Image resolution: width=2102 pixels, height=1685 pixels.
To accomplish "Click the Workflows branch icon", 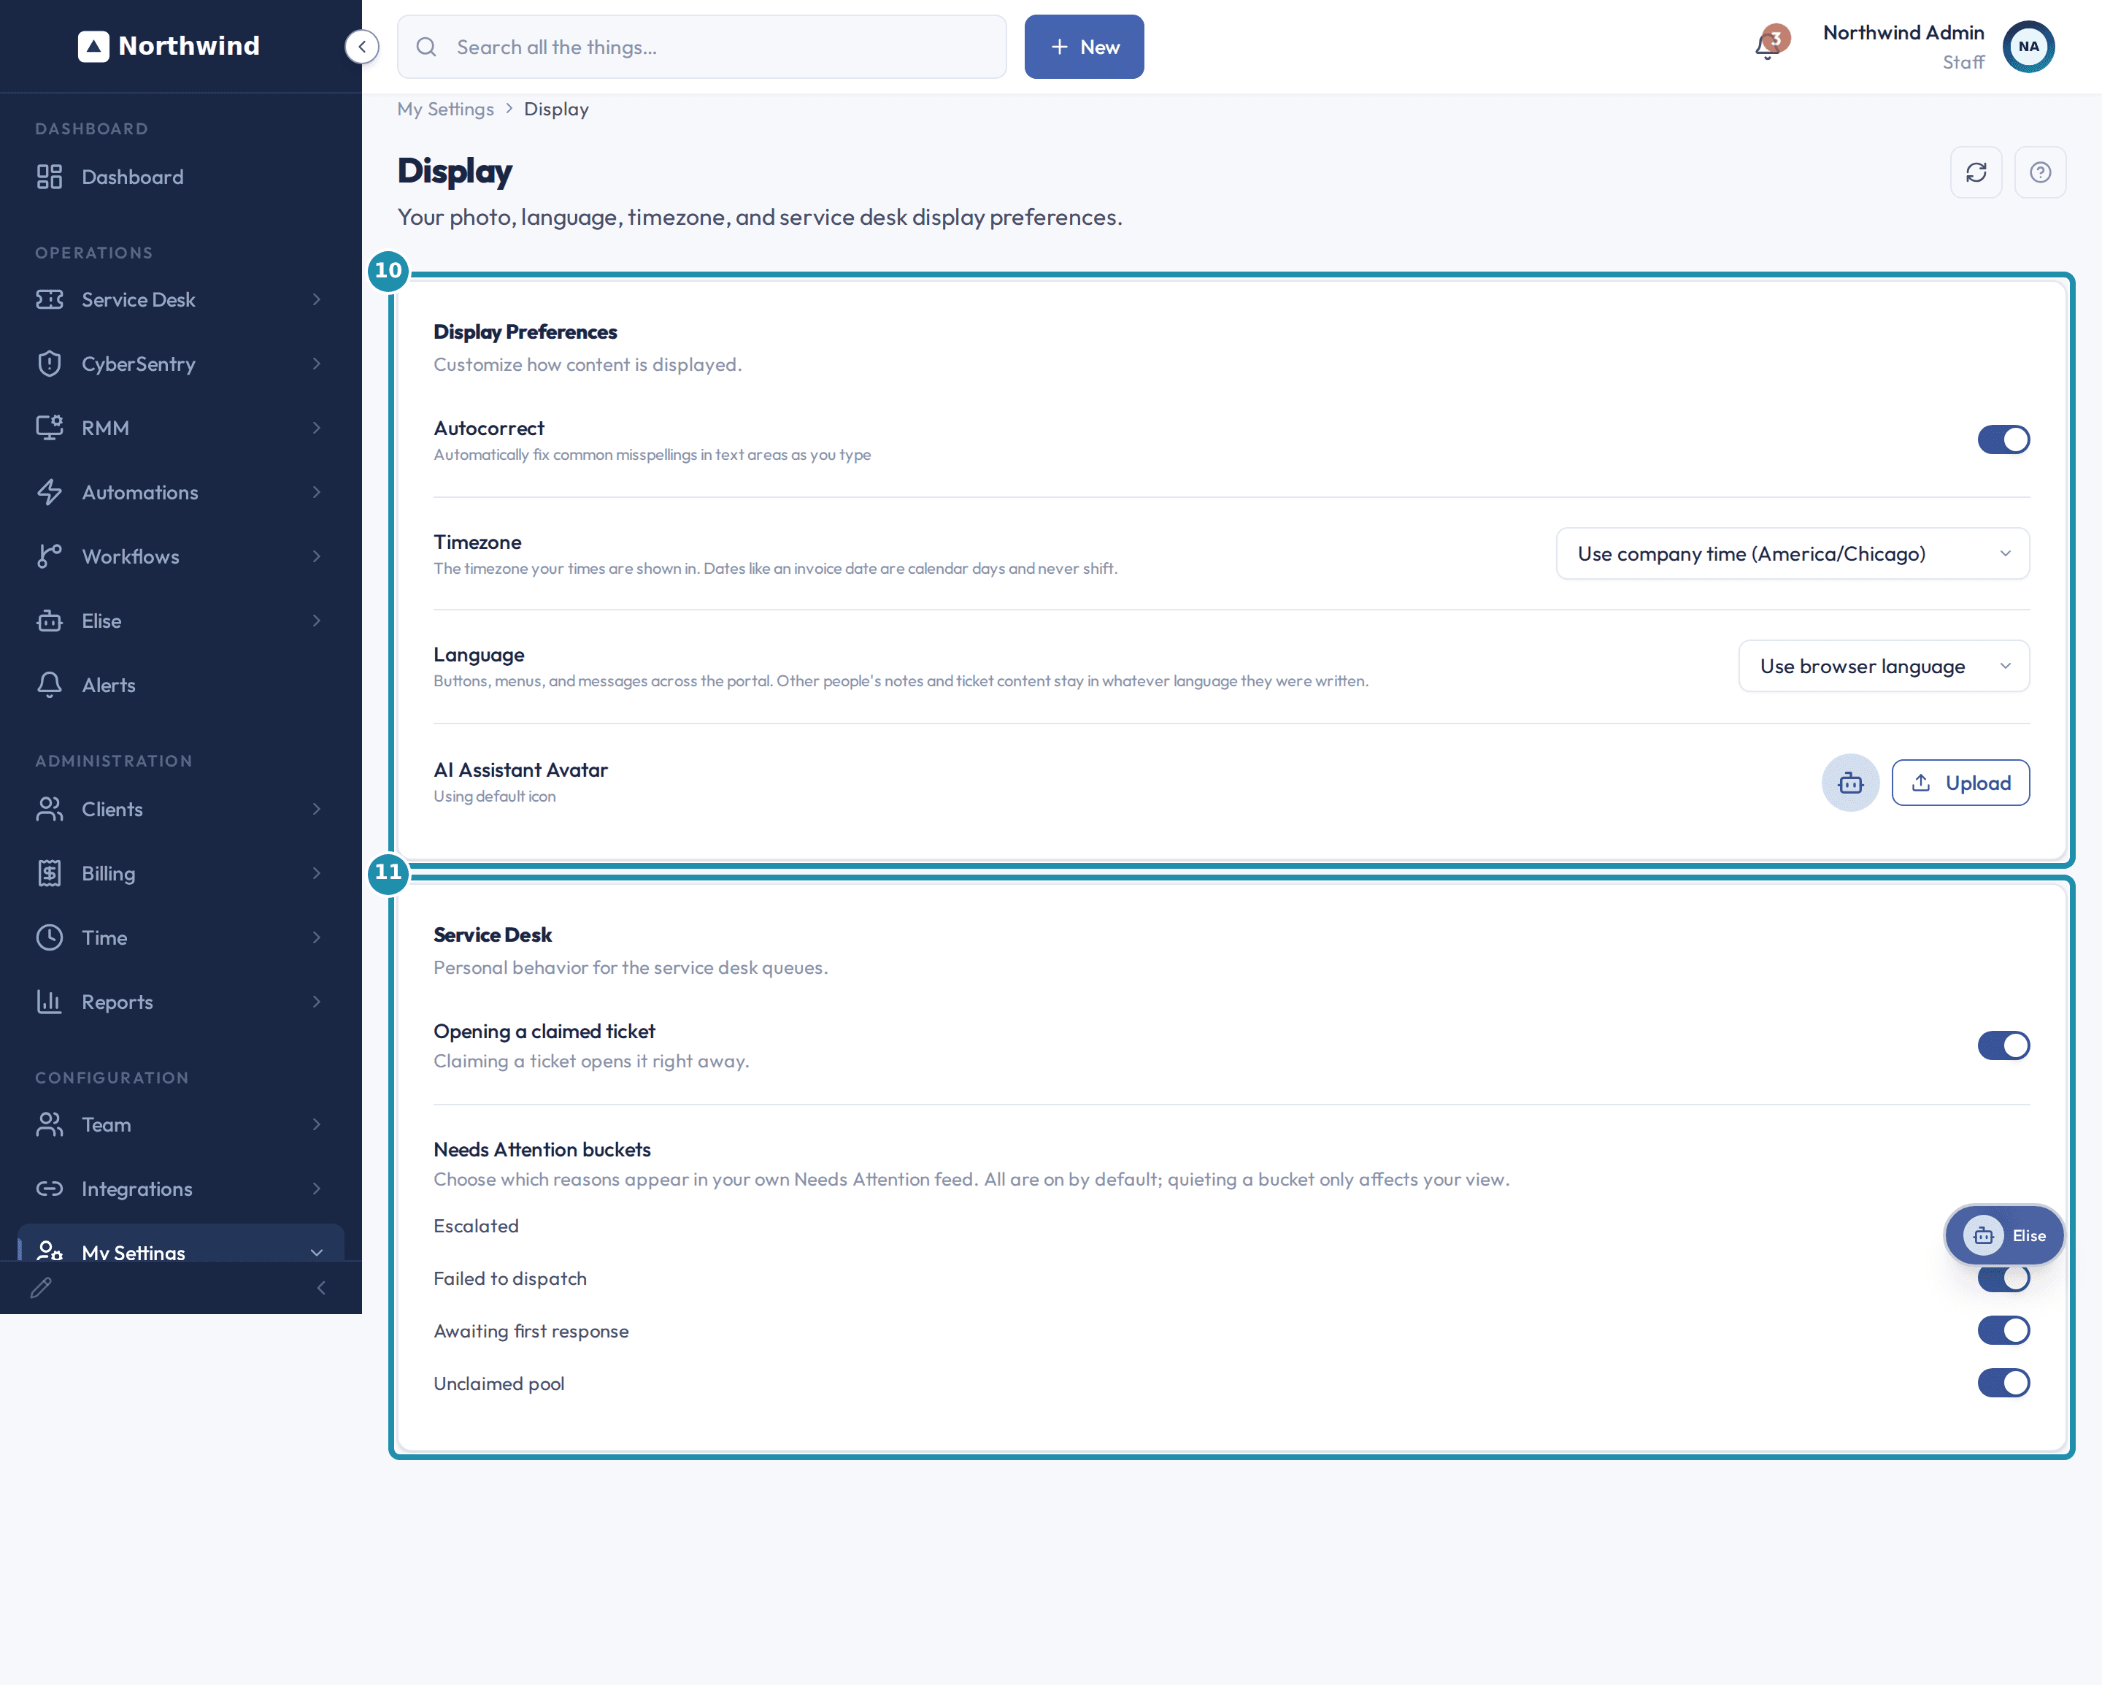I will [50, 557].
